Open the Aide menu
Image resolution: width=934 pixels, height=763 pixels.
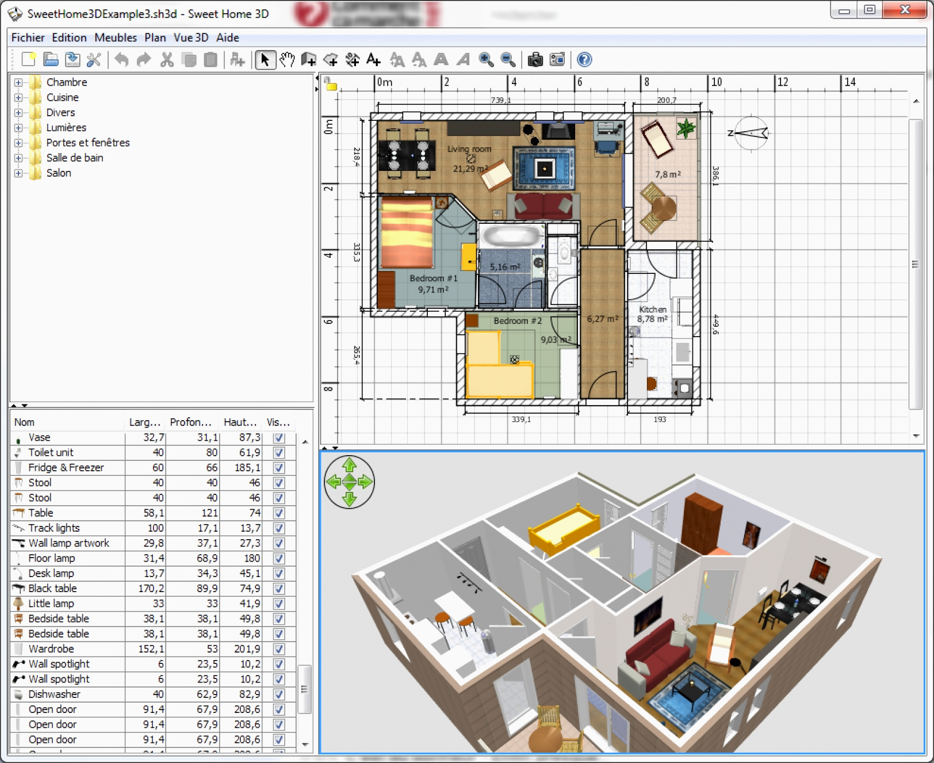click(x=228, y=37)
